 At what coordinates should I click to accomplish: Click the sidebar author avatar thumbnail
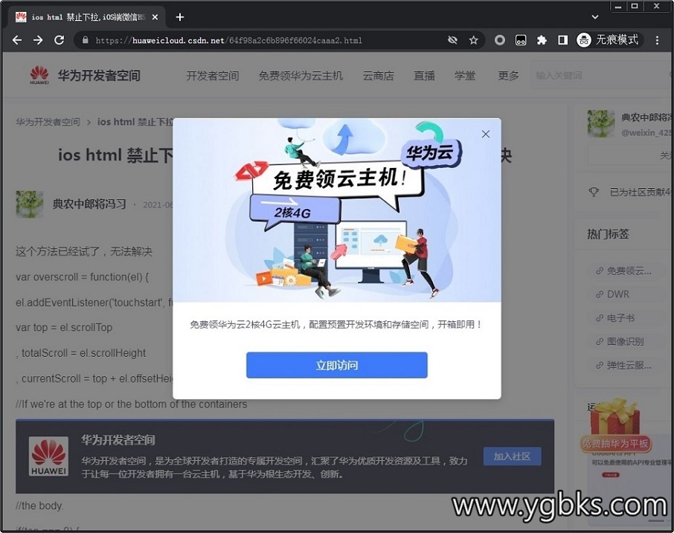coord(601,123)
